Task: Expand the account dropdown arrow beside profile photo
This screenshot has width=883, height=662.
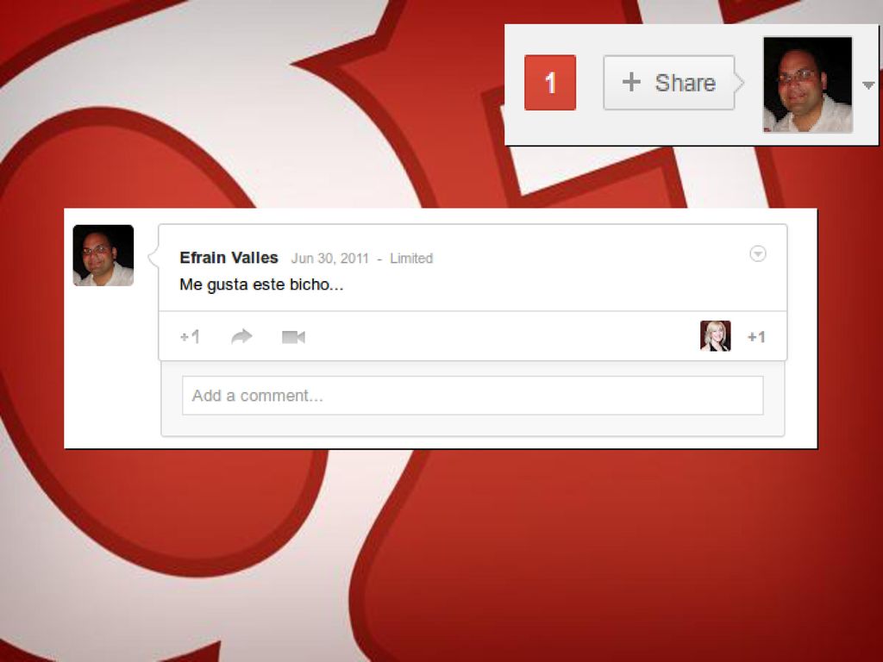Action: coord(867,85)
